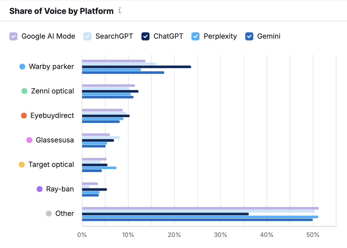Disable the ChatGPT platform checkbox
Viewport: 347px width, 248px height.
(145, 36)
